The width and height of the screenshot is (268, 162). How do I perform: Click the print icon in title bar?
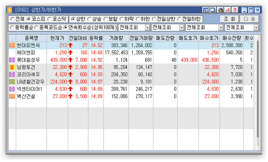coord(220,10)
